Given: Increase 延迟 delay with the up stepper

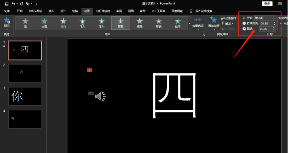Looking at the screenshot, I should 274,28.
